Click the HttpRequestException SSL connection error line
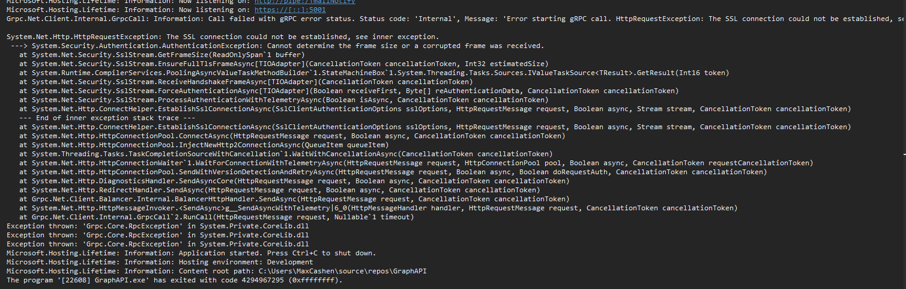 tap(223, 37)
